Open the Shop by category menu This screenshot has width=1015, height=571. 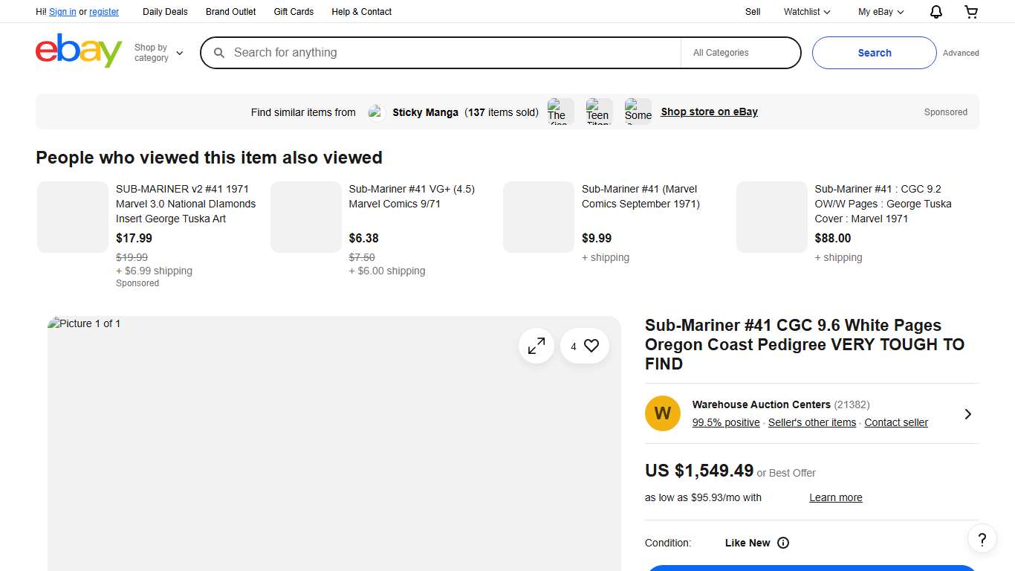tap(158, 53)
